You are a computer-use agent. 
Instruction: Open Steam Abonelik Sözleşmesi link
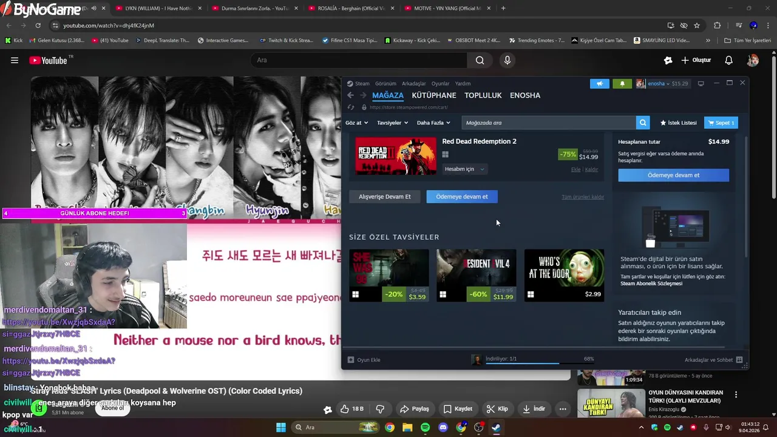[651, 283]
